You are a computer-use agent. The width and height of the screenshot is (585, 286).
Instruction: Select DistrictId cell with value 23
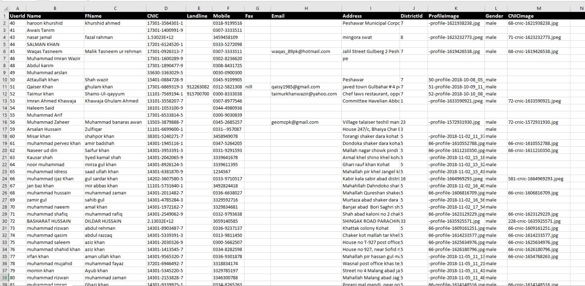coord(414,122)
